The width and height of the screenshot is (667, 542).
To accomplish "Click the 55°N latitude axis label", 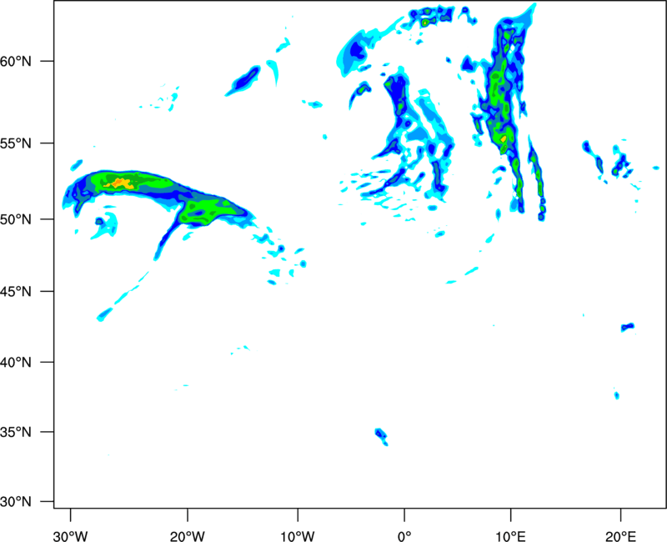I will (x=16, y=143).
